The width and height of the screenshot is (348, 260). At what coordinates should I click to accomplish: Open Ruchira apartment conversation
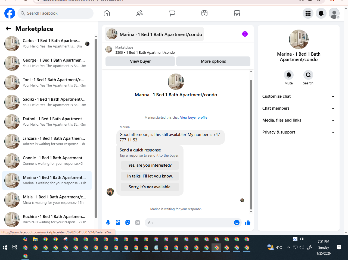[47, 220]
